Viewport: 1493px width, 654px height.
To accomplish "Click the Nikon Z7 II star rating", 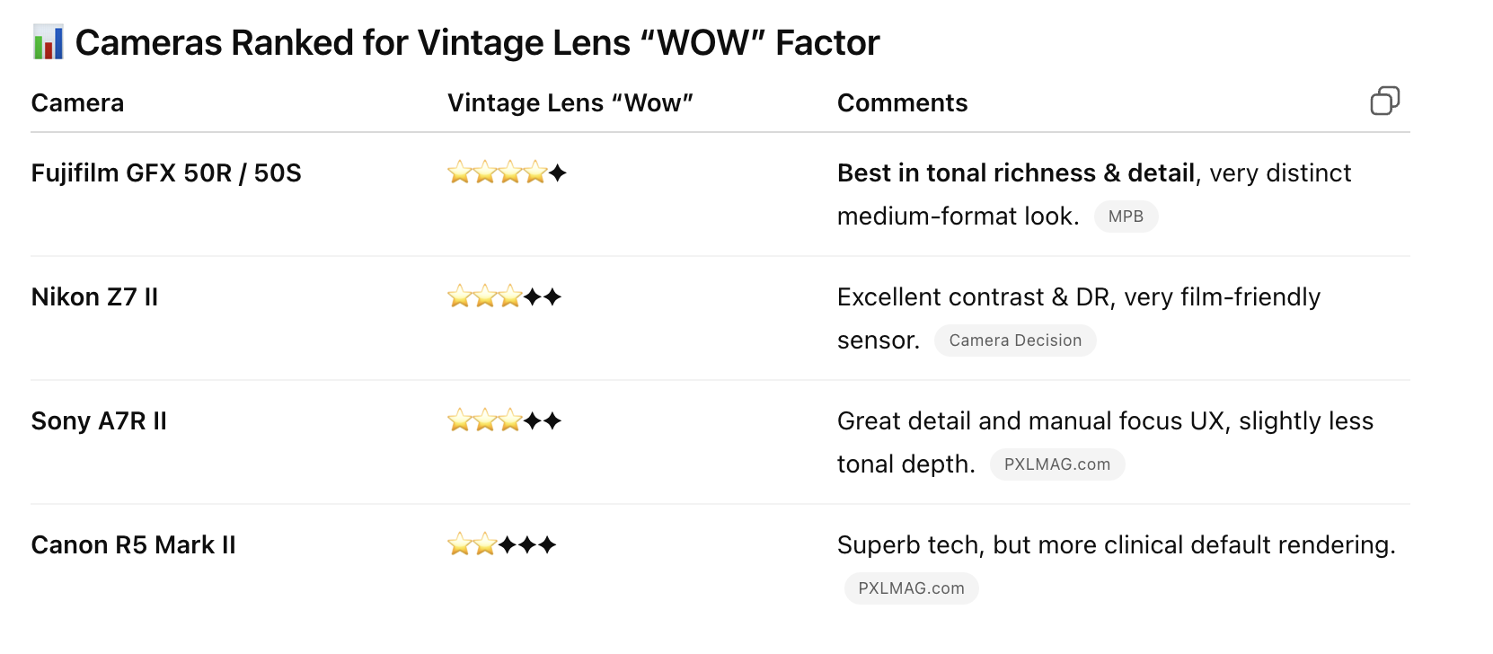I will [x=504, y=296].
